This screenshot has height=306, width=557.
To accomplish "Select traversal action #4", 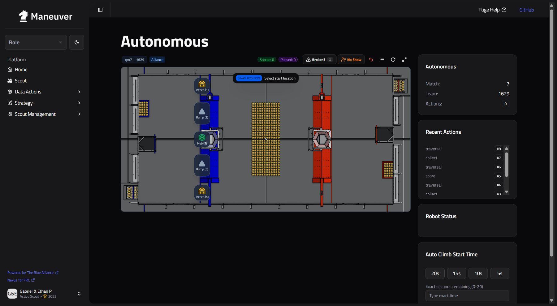I will [x=464, y=185].
